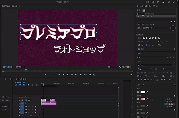Open the Rough font style dropdown
Viewport: 179px width, 118px height.
(x=145, y=69)
